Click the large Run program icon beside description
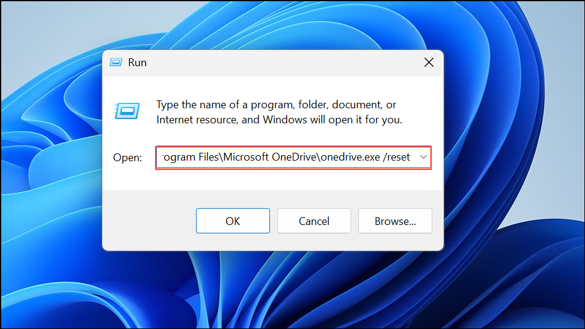Screen dimensions: 585x329 point(127,111)
